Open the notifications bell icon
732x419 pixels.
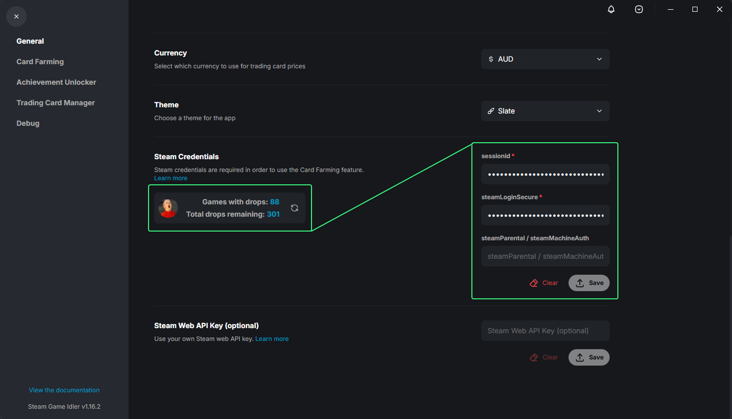coord(611,9)
